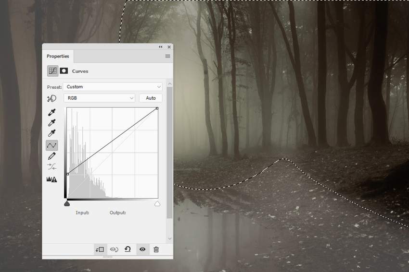The image size is (409, 272).
Task: Toggle clip adjustment to layer below
Action: pos(100,249)
